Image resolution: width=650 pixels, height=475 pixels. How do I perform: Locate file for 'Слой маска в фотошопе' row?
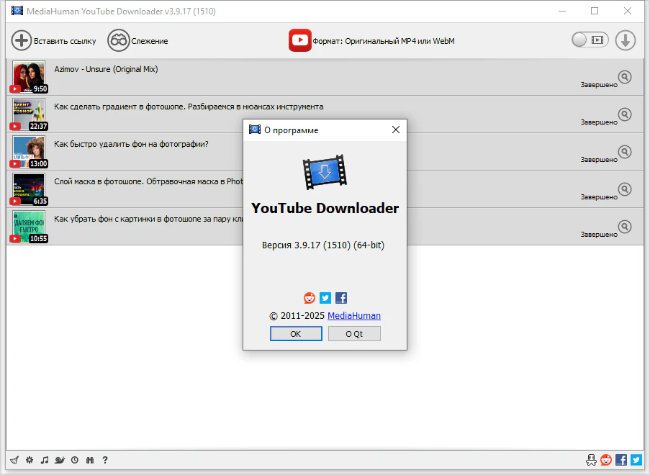625,189
